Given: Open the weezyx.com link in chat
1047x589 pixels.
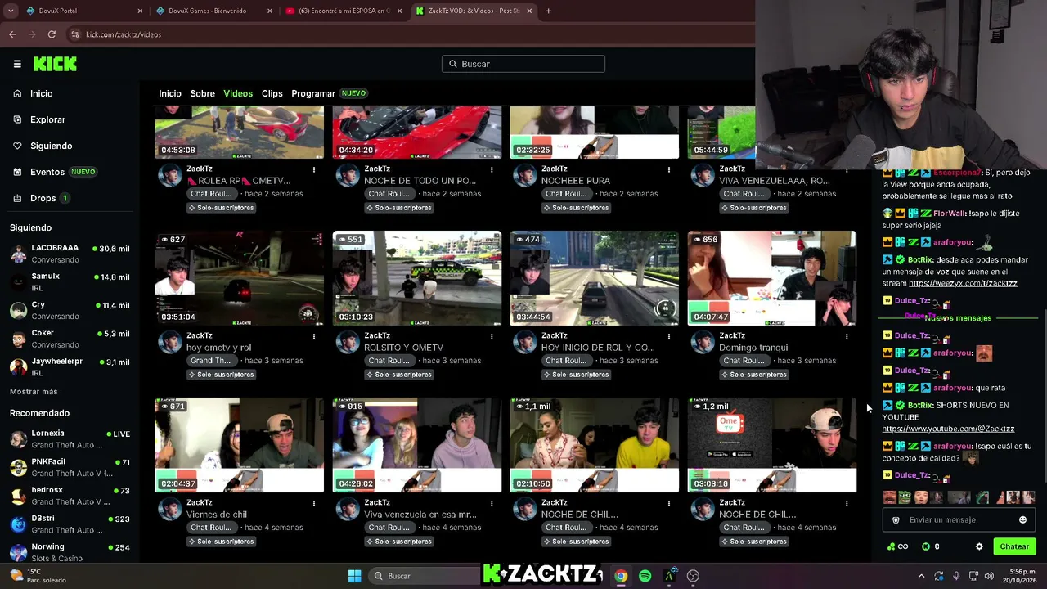Looking at the screenshot, I should [x=963, y=283].
